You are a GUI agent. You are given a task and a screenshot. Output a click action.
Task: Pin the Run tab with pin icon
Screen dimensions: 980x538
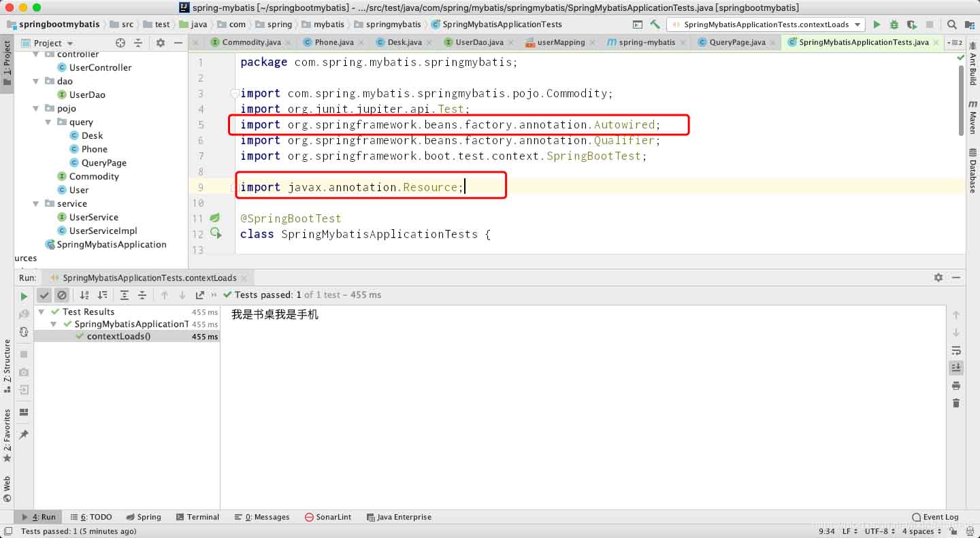24,434
